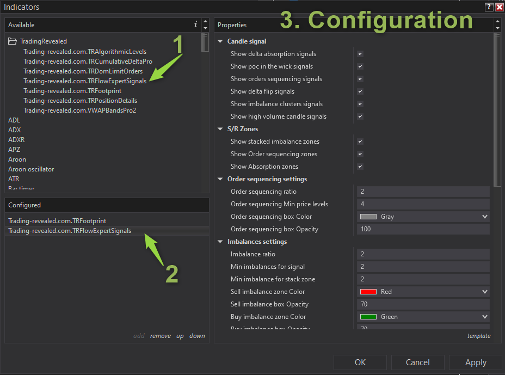Select the Aroon oscillator indicator
The width and height of the screenshot is (505, 375).
[31, 169]
